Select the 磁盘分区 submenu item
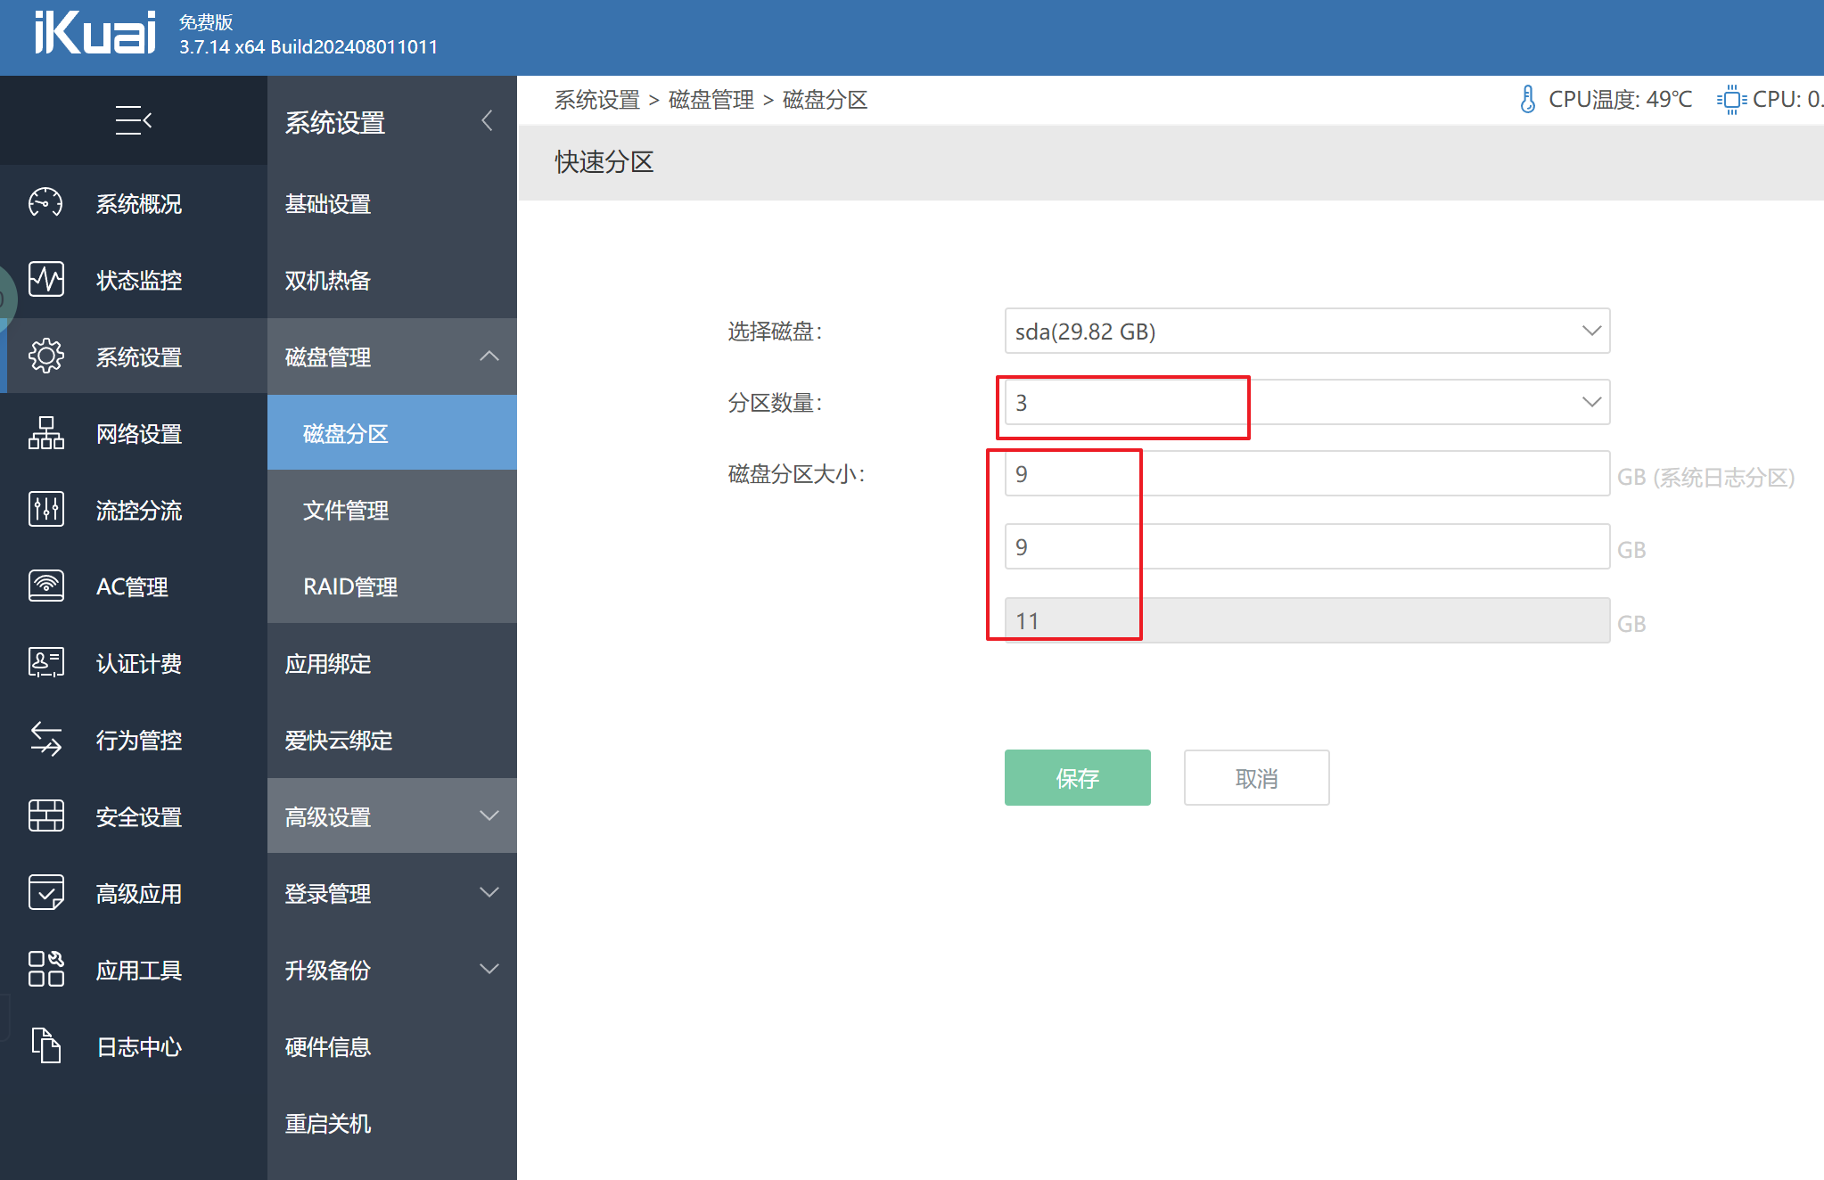1824x1180 pixels. 392,433
